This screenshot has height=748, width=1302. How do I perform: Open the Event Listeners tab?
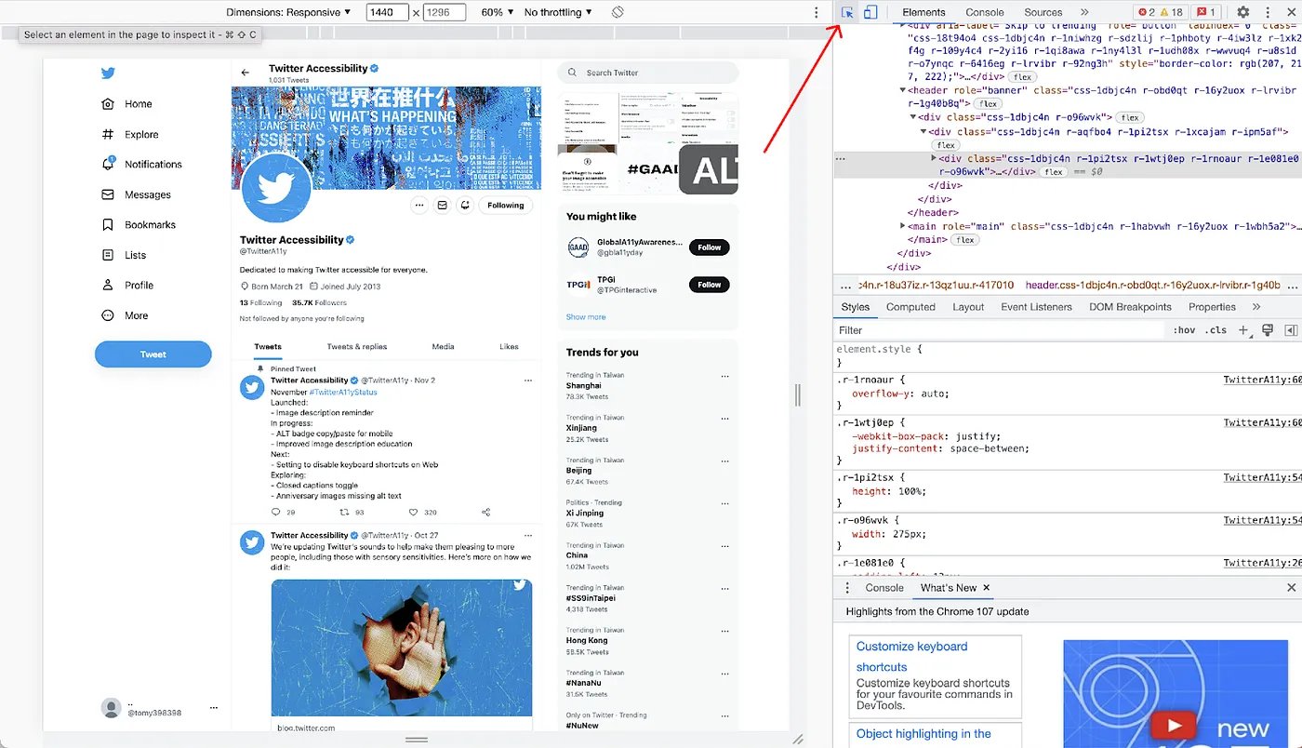(x=1036, y=307)
